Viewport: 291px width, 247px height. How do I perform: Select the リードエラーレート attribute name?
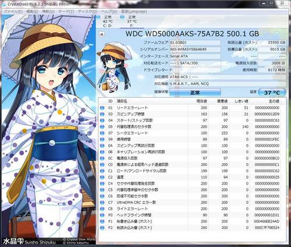132,108
